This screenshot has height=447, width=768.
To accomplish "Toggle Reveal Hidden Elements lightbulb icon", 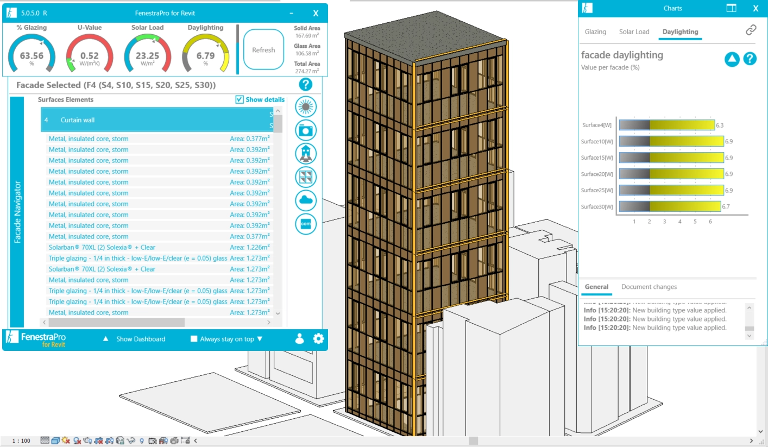I will click(142, 440).
